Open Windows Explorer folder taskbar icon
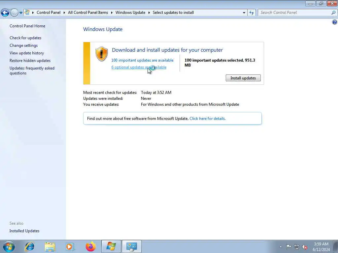The width and height of the screenshot is (338, 253). pyautogui.click(x=50, y=246)
